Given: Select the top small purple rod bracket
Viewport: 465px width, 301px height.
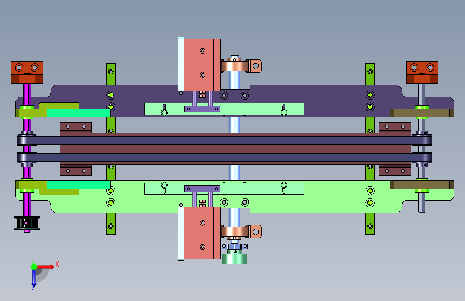Looking at the screenshot, I should pyautogui.click(x=203, y=109).
